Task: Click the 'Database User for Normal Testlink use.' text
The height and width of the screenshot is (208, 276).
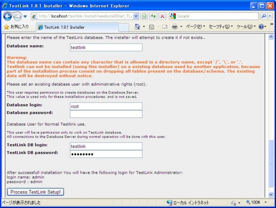Action: (46, 124)
